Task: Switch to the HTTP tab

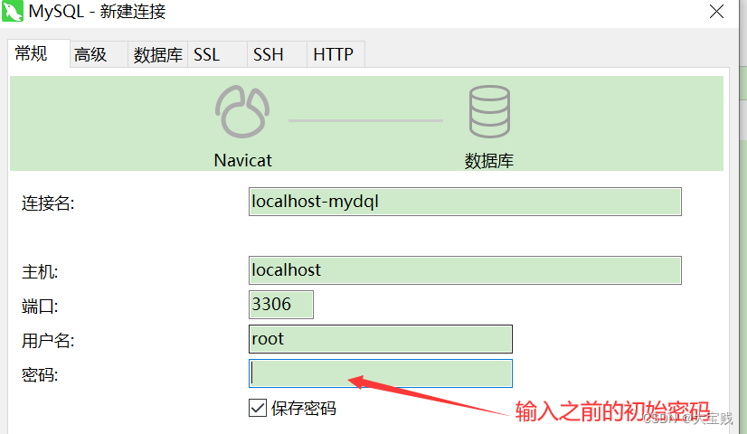Action: [x=333, y=55]
